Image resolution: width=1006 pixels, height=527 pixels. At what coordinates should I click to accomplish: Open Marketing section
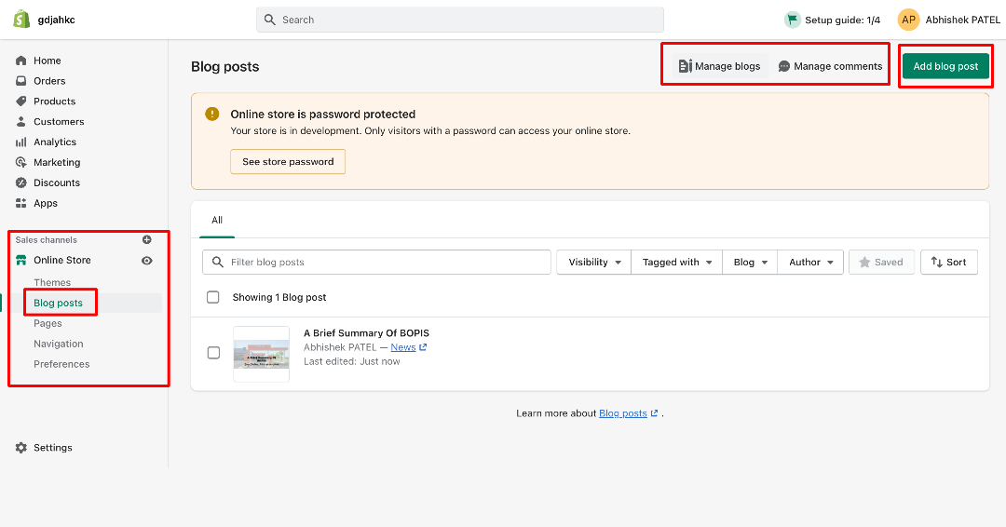(57, 162)
